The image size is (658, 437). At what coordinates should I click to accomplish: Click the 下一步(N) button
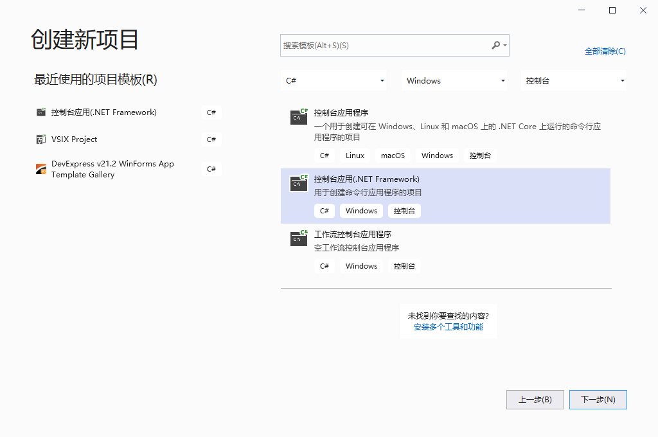pos(598,400)
